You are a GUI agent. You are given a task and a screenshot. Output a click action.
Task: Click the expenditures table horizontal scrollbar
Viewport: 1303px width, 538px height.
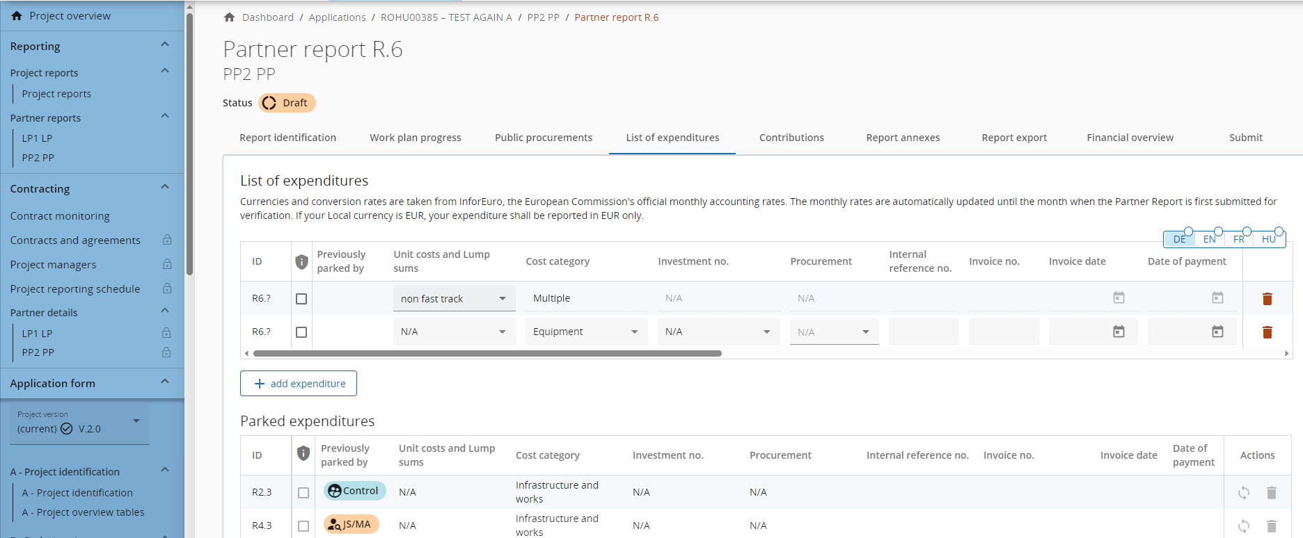[x=487, y=354]
